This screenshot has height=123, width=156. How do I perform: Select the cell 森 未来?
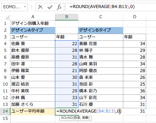coord(101,78)
